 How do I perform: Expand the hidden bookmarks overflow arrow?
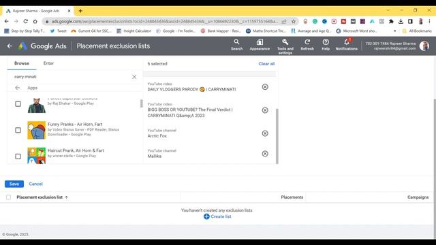coord(395,31)
